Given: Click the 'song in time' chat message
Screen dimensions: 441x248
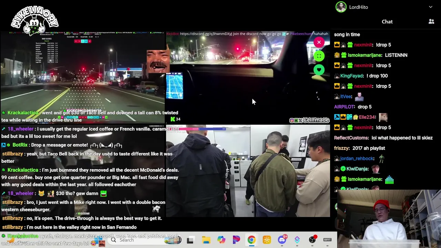Looking at the screenshot, I should 347,34.
